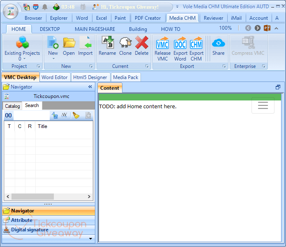Release VMC export icon
The width and height of the screenshot is (286, 247).
[x=162, y=49]
